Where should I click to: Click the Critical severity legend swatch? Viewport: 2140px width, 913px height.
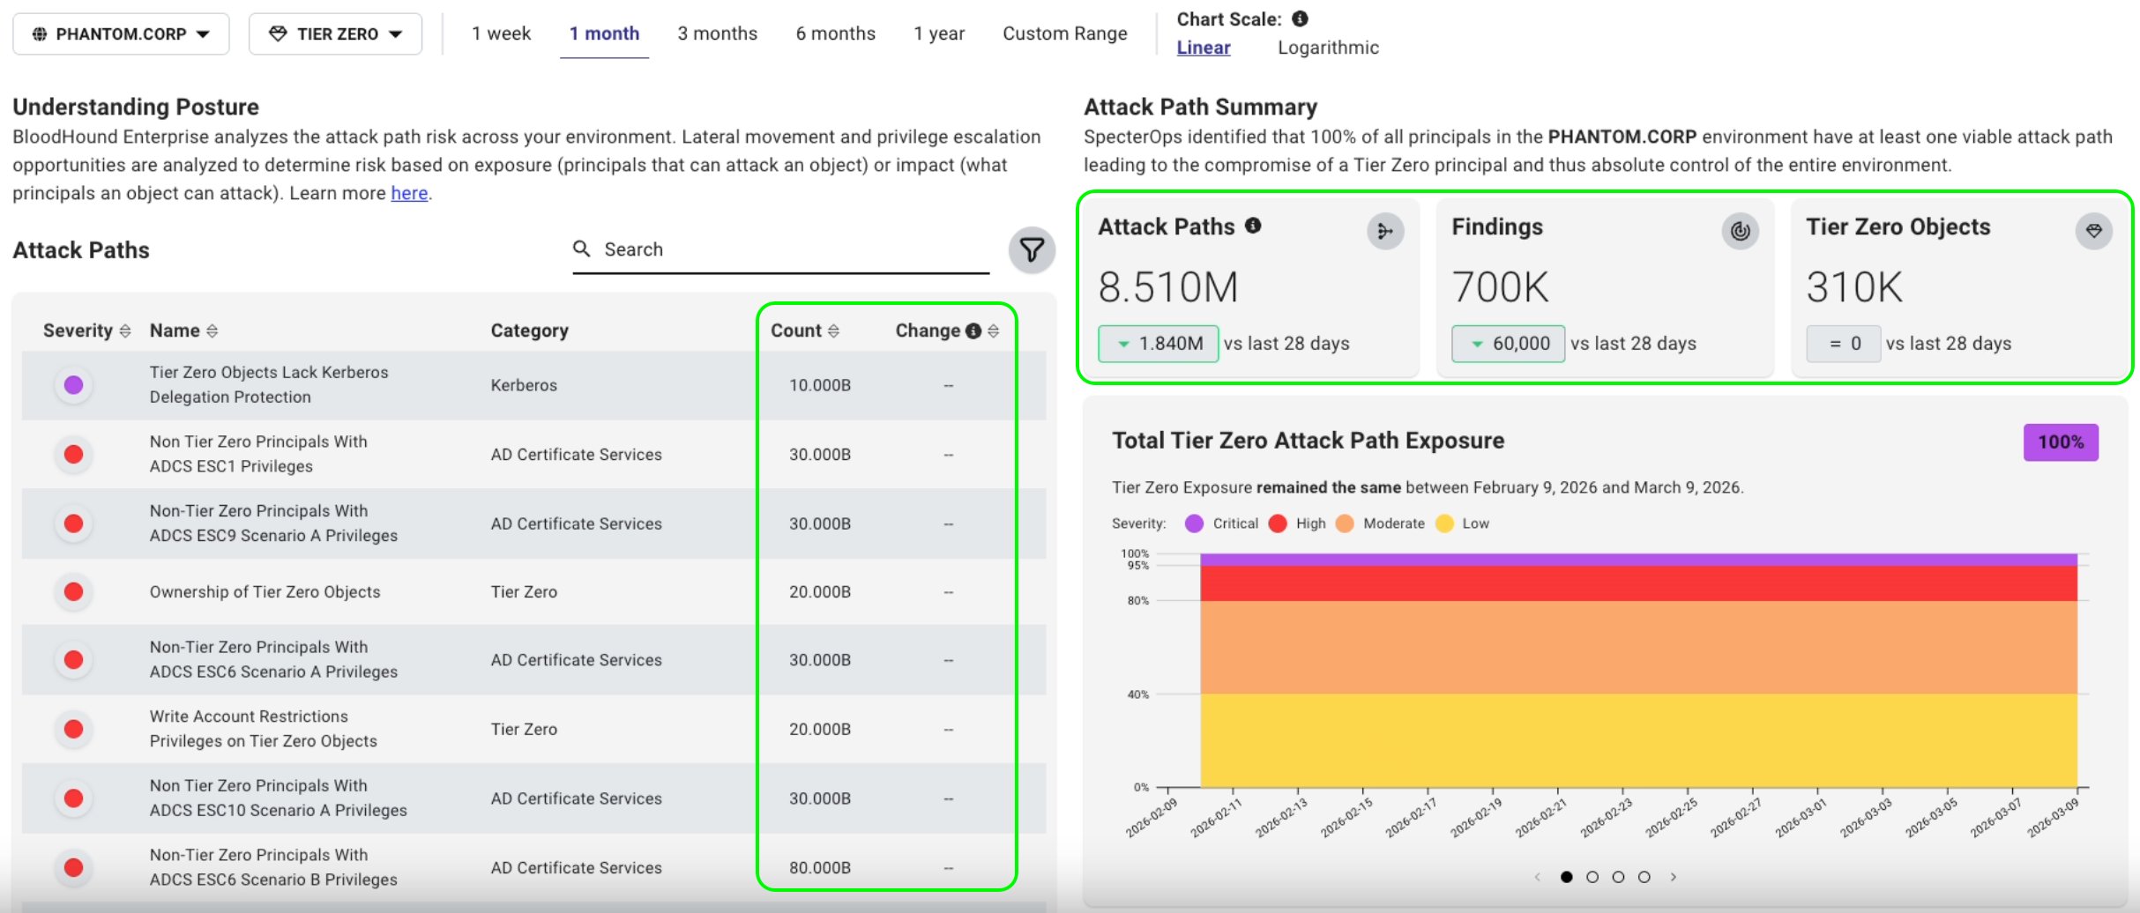coord(1194,523)
